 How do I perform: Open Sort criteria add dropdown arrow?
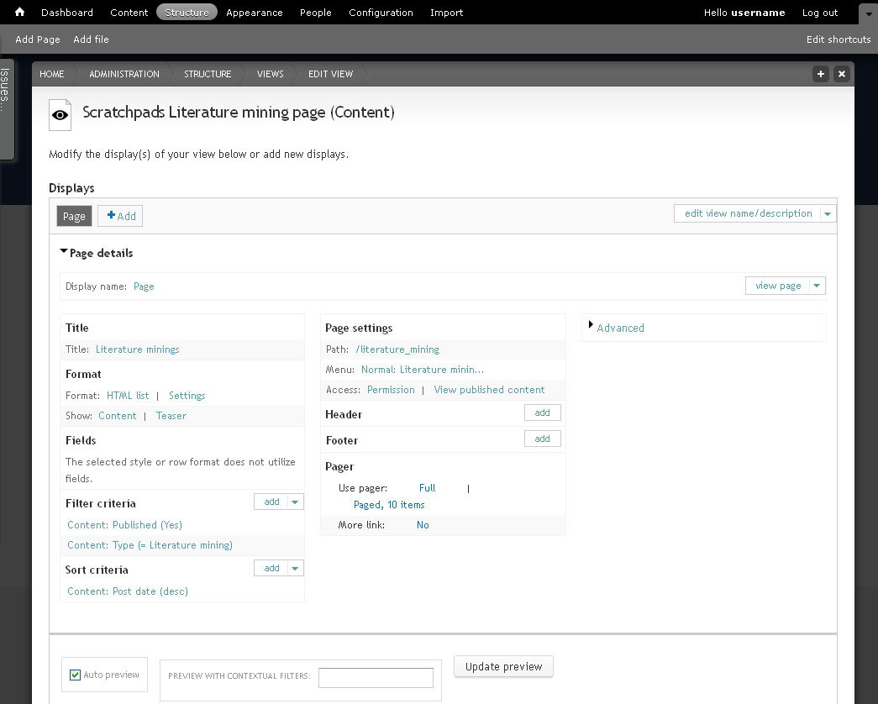click(x=295, y=568)
